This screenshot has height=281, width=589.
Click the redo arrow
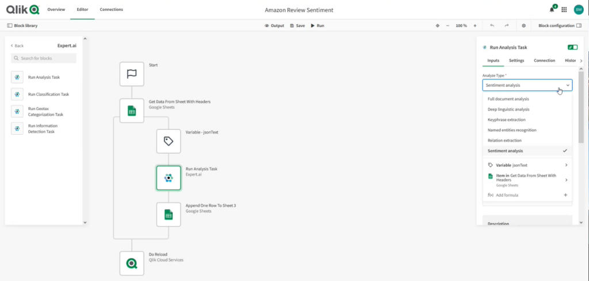point(506,25)
